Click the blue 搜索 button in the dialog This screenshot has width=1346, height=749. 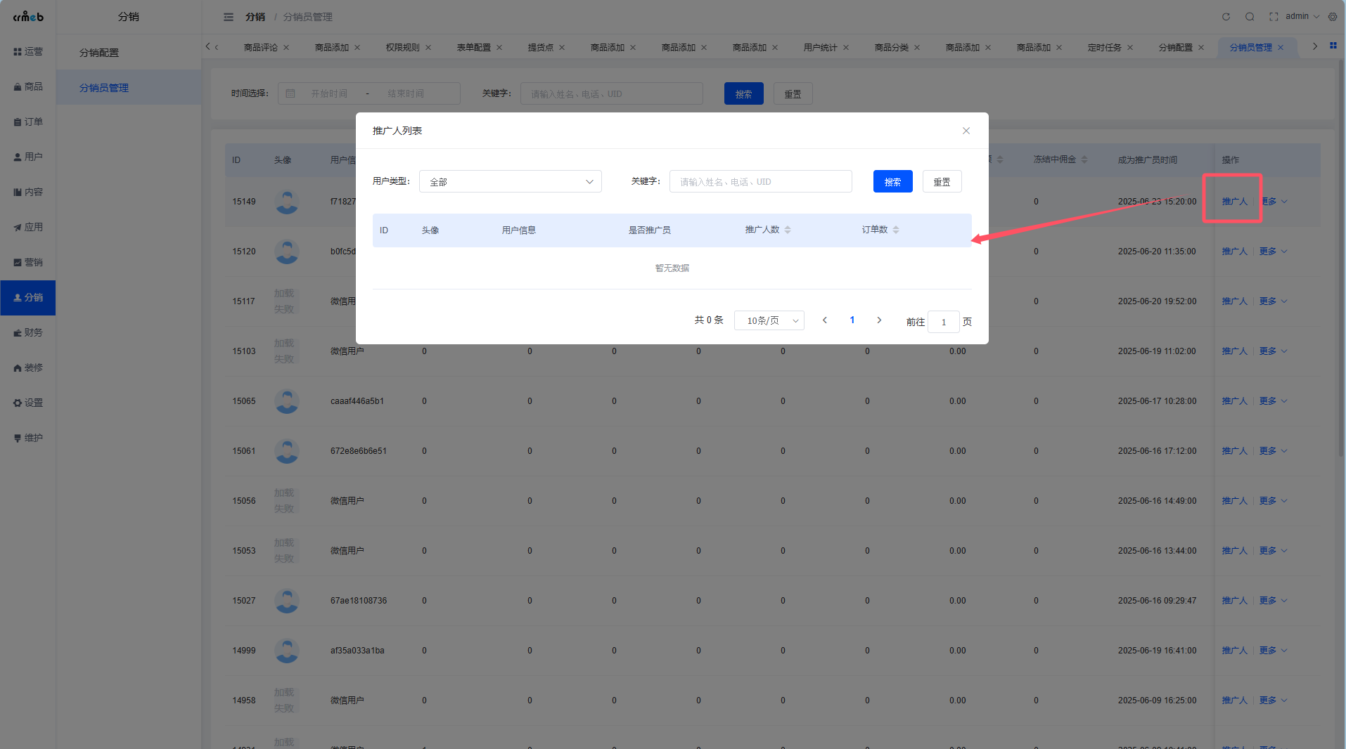(892, 181)
